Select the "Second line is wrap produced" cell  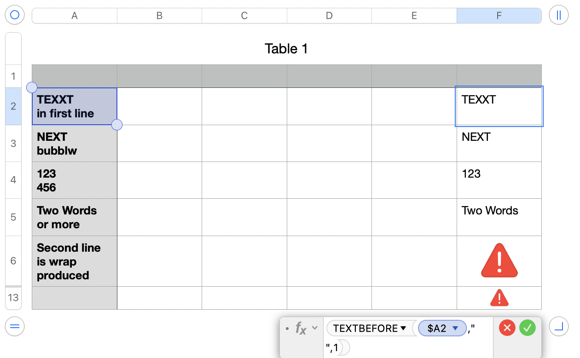coord(74,261)
